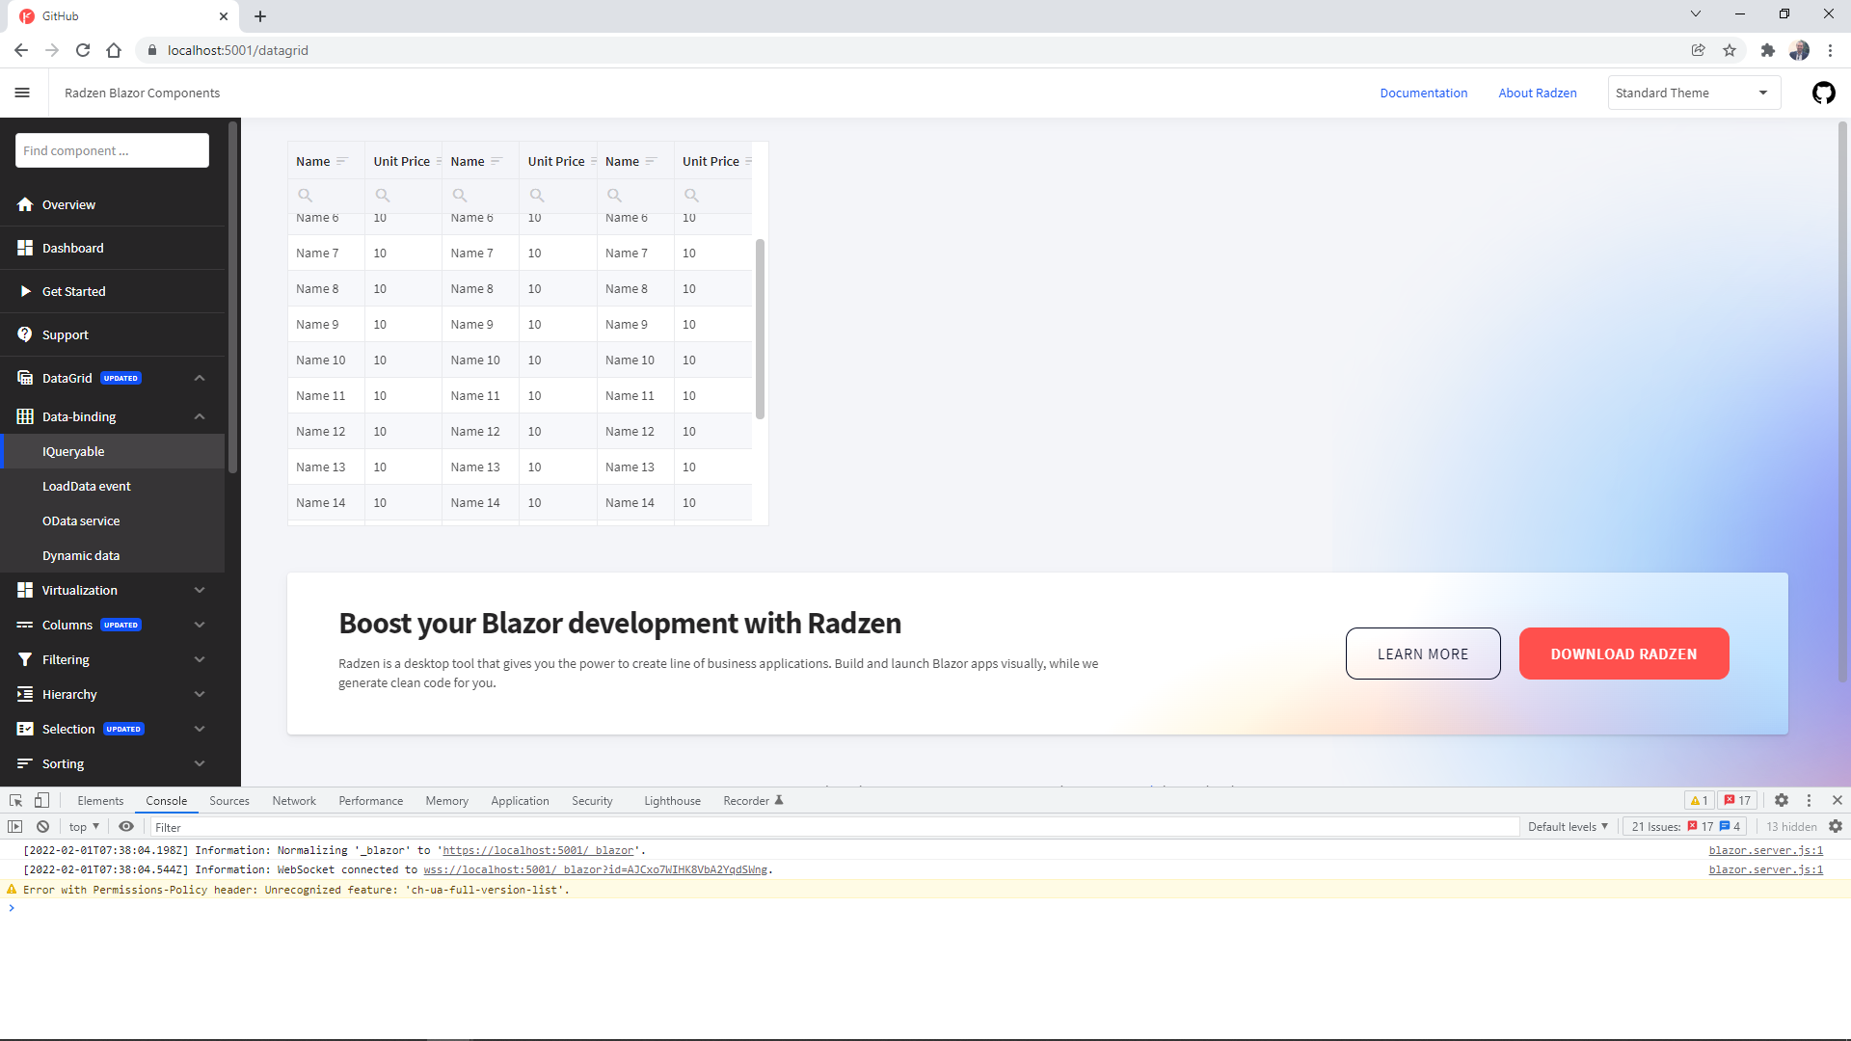Click the Find component search field
Screen dimensions: 1851x1041
point(112,150)
